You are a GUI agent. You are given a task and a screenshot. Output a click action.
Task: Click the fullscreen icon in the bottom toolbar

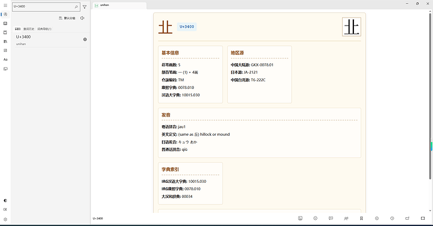pyautogui.click(x=423, y=218)
